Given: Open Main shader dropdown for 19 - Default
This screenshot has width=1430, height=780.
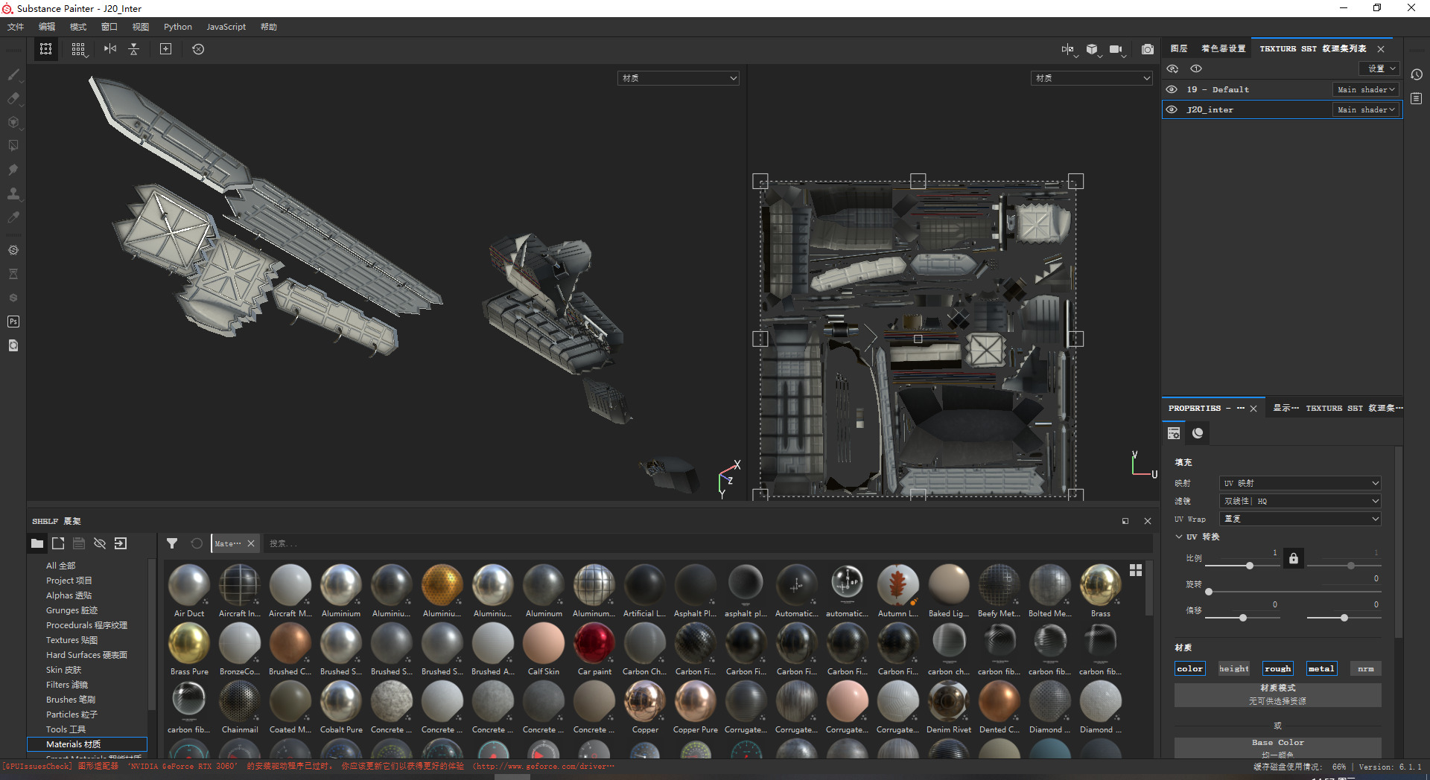Looking at the screenshot, I should [x=1366, y=89].
